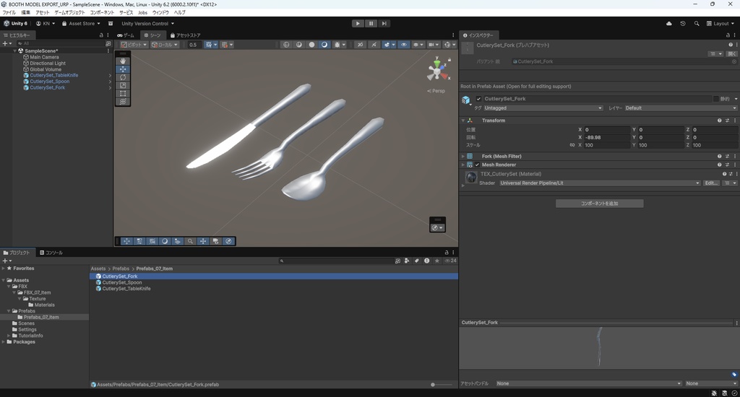Click the Package Manager store icon
Image resolution: width=740 pixels, height=397 pixels.
coord(111,24)
